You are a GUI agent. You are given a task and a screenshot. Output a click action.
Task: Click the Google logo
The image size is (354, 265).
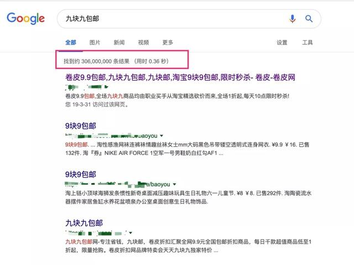26,18
